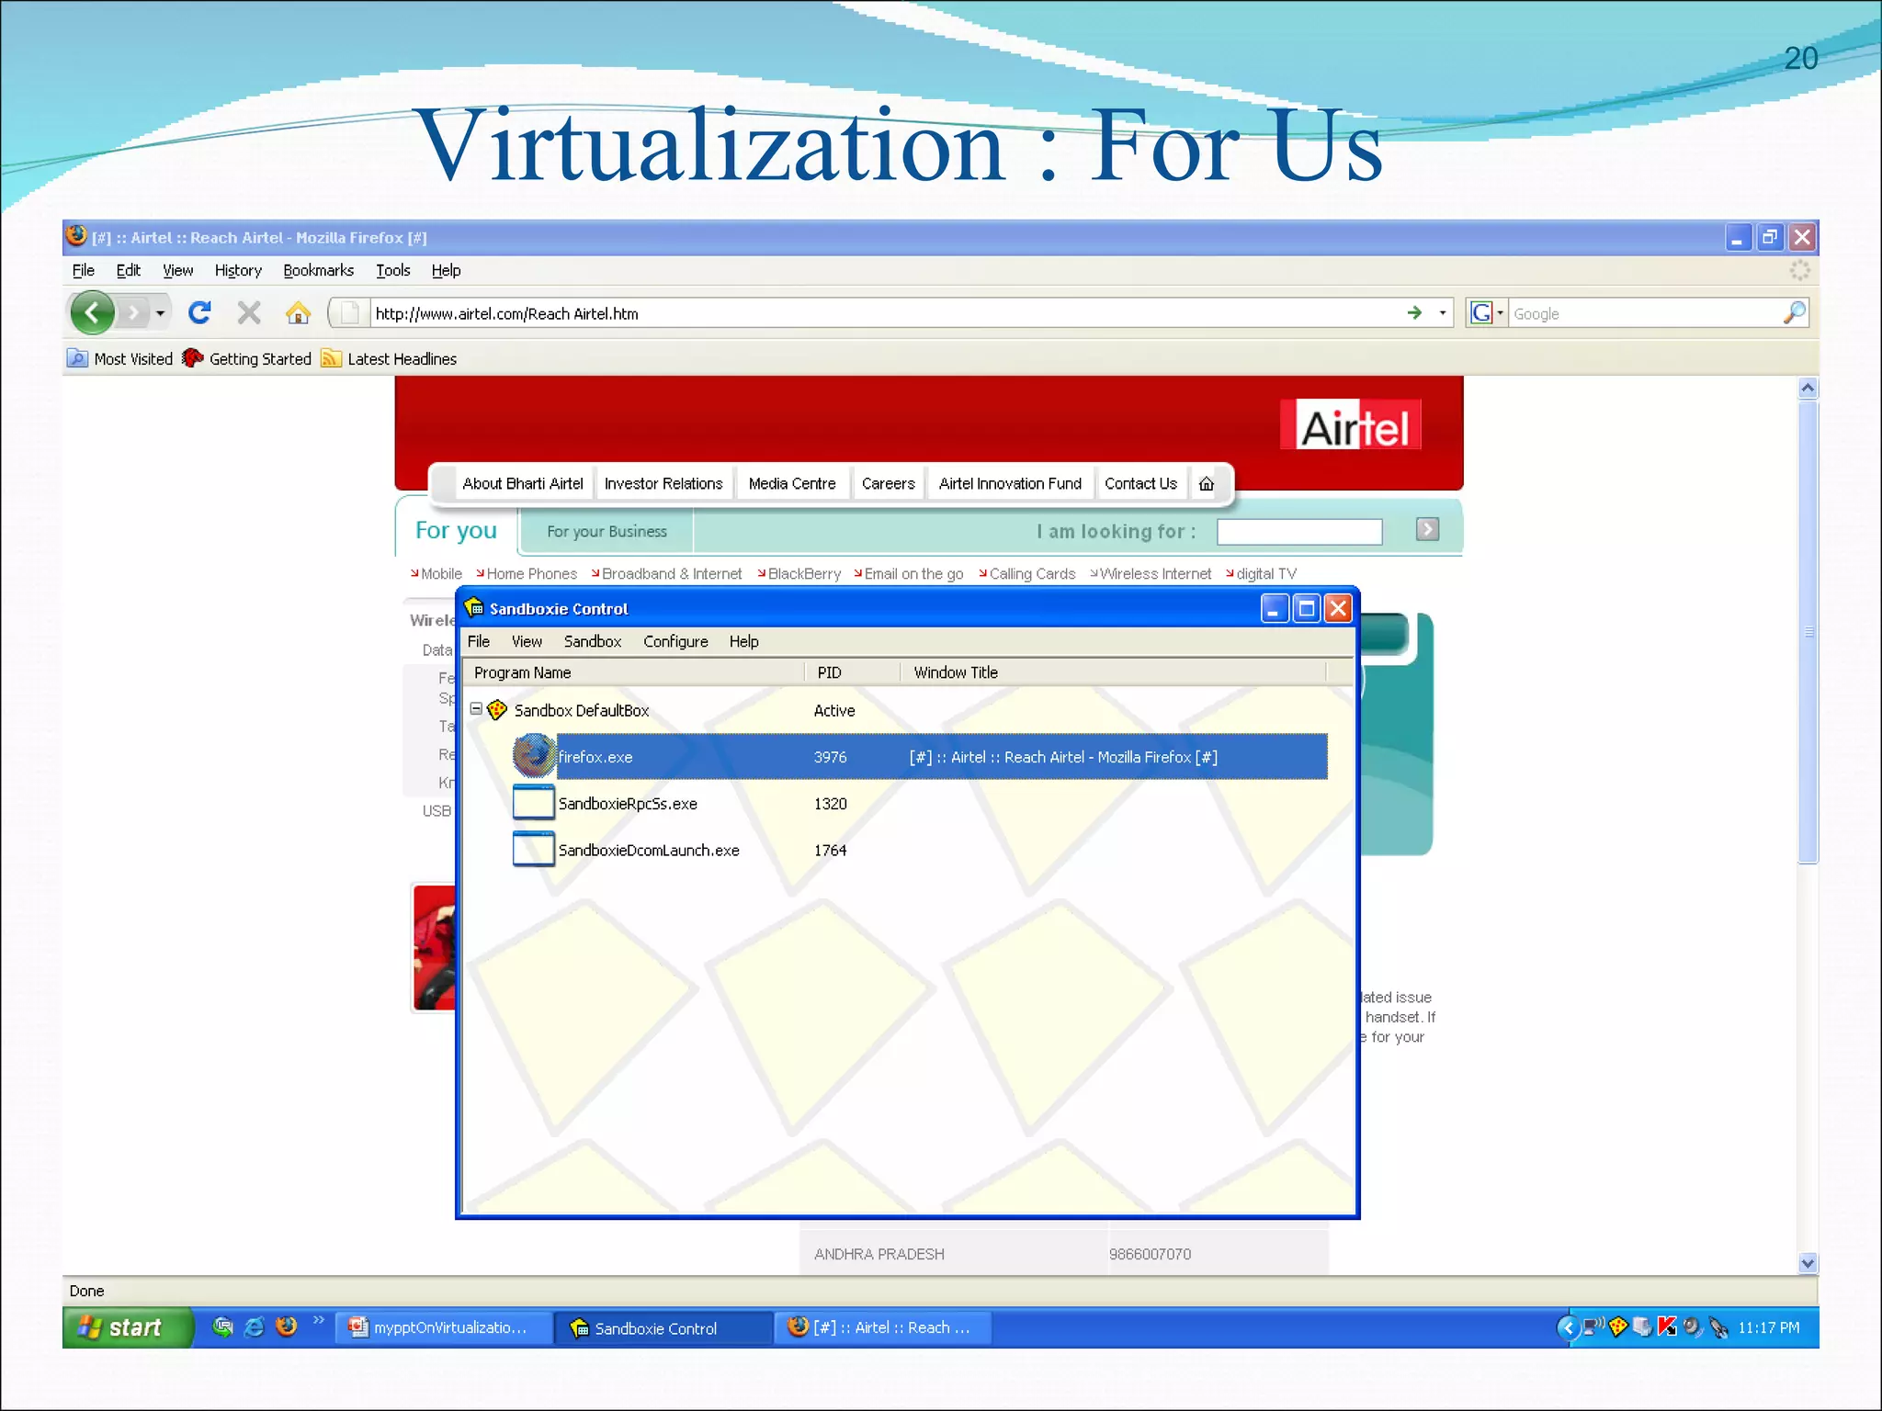The image size is (1882, 1411).
Task: Select the For you tab
Action: [456, 530]
